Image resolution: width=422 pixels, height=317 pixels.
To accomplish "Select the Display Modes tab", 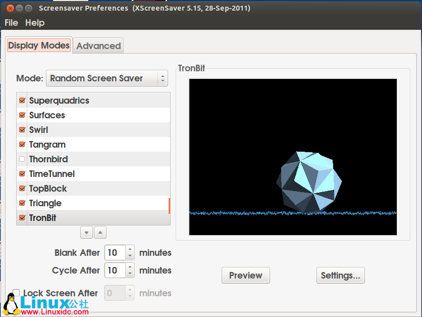I will 39,45.
